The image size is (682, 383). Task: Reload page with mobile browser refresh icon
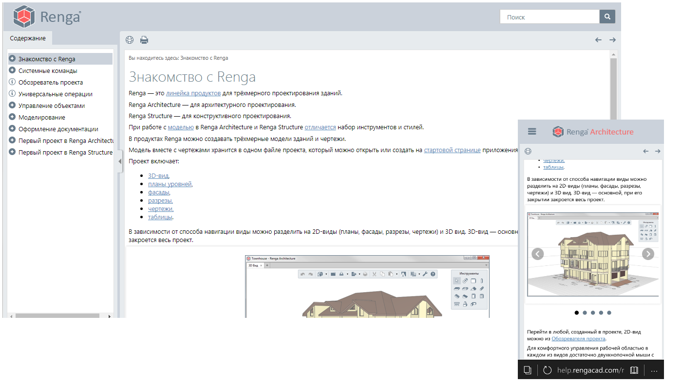point(547,370)
